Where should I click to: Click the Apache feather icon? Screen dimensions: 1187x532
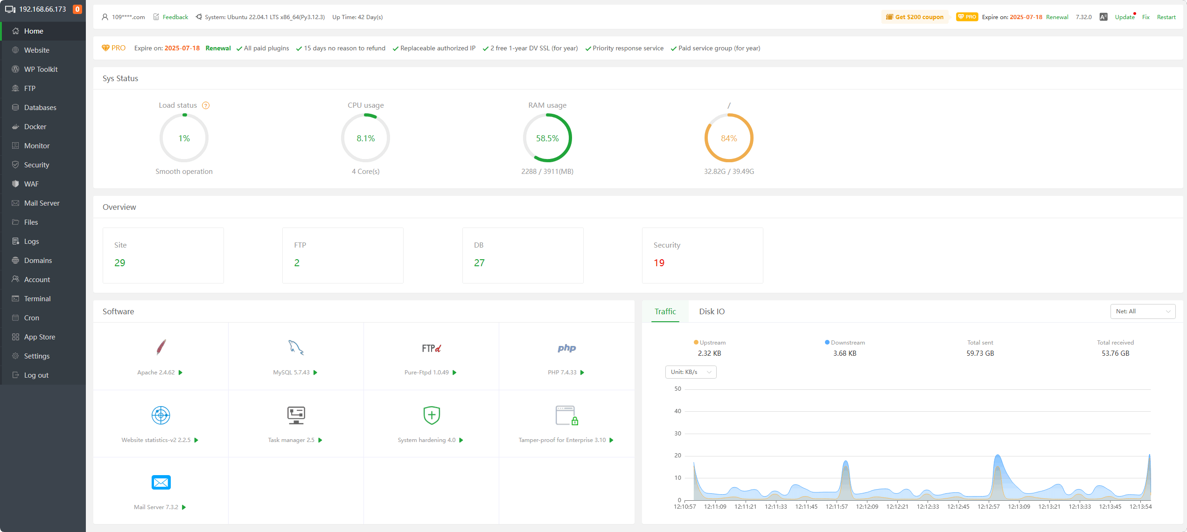[161, 347]
